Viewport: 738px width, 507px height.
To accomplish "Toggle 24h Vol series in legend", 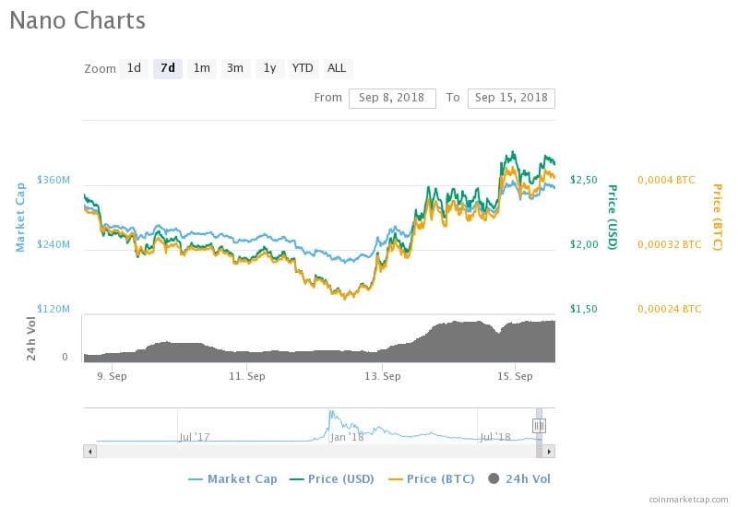I will pos(519,478).
